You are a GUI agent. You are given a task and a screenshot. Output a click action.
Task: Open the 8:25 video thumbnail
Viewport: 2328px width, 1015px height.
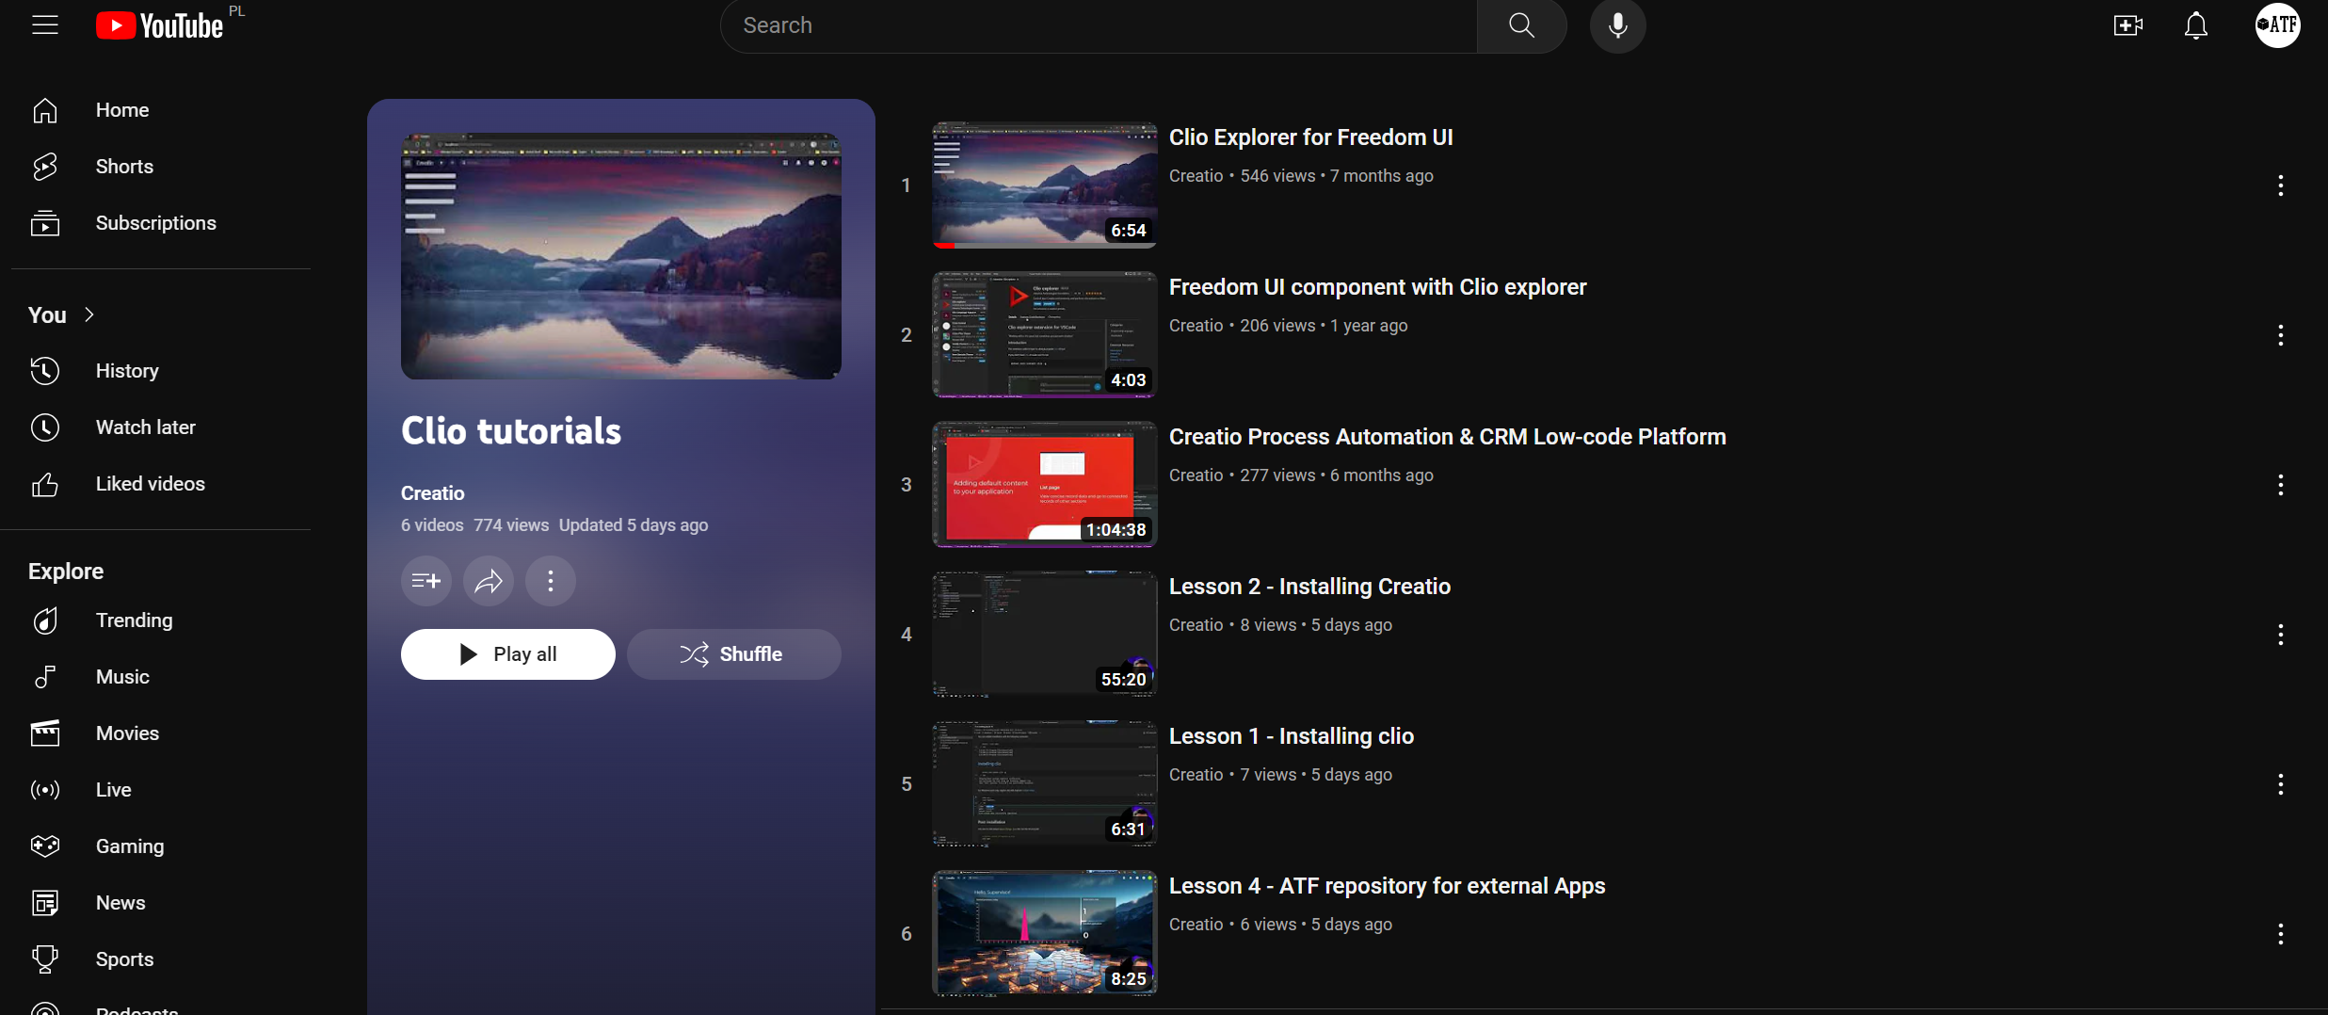click(x=1045, y=934)
